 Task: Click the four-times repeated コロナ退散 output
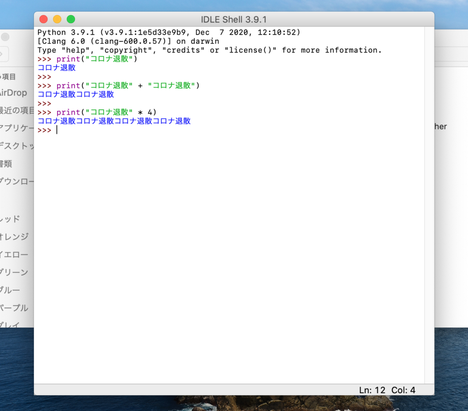coord(114,121)
